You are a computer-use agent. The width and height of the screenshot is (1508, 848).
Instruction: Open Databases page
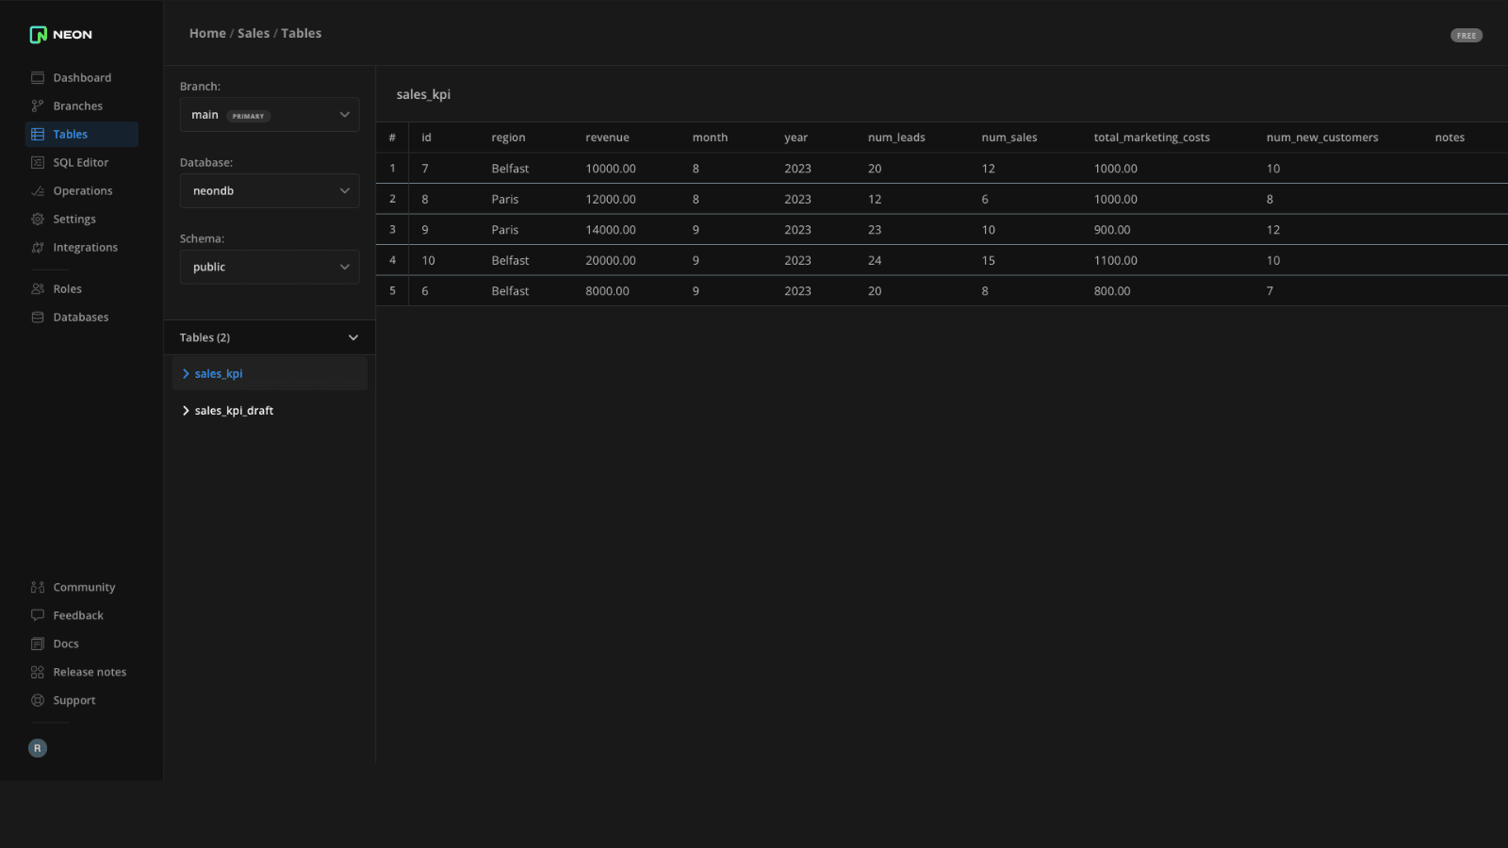click(x=82, y=318)
